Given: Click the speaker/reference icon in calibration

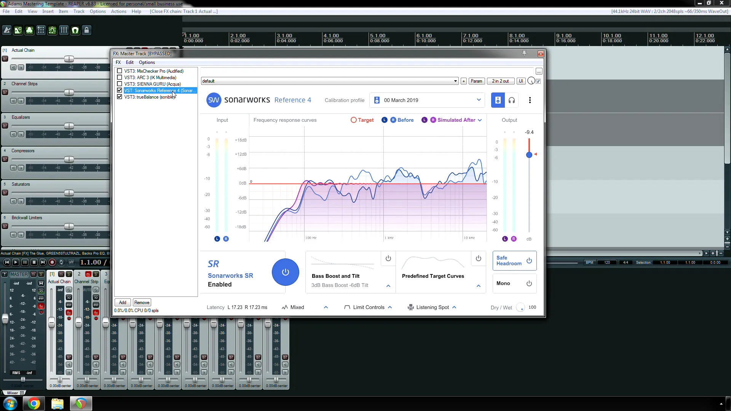Looking at the screenshot, I should coord(498,100).
